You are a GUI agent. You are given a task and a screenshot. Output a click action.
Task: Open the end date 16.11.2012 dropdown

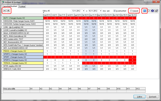pyautogui.click(x=101, y=11)
